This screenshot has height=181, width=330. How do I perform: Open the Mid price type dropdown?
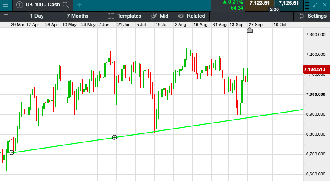[159, 16]
